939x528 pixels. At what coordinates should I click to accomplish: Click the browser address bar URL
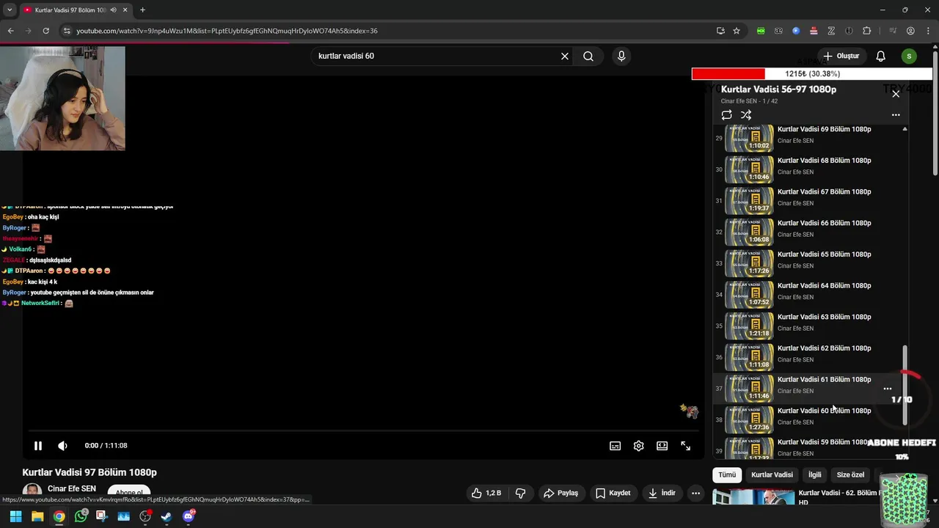[227, 31]
